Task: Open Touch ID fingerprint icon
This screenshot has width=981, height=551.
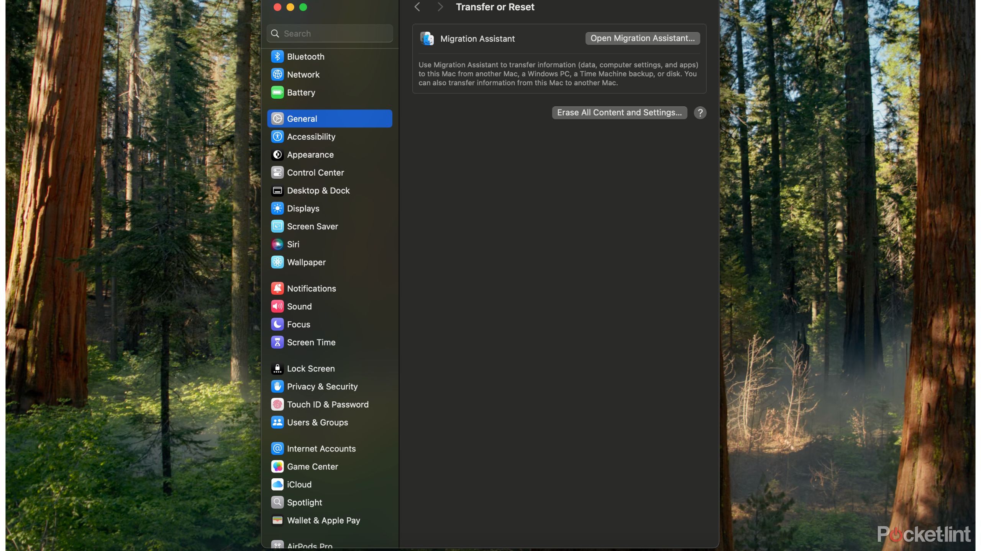Action: click(277, 404)
